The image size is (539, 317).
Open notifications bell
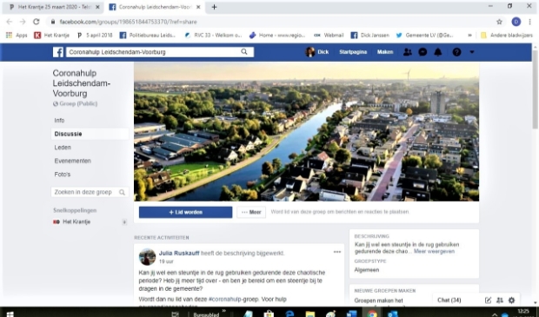point(438,52)
